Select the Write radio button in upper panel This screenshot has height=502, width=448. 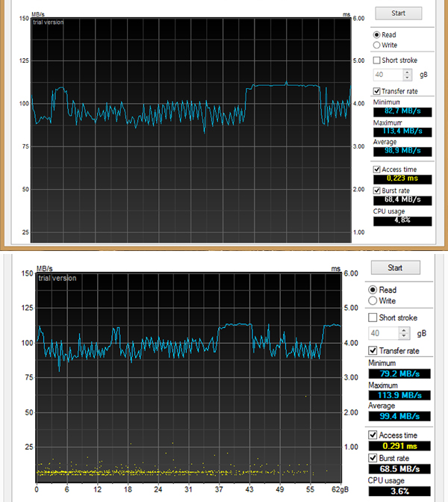coord(376,45)
